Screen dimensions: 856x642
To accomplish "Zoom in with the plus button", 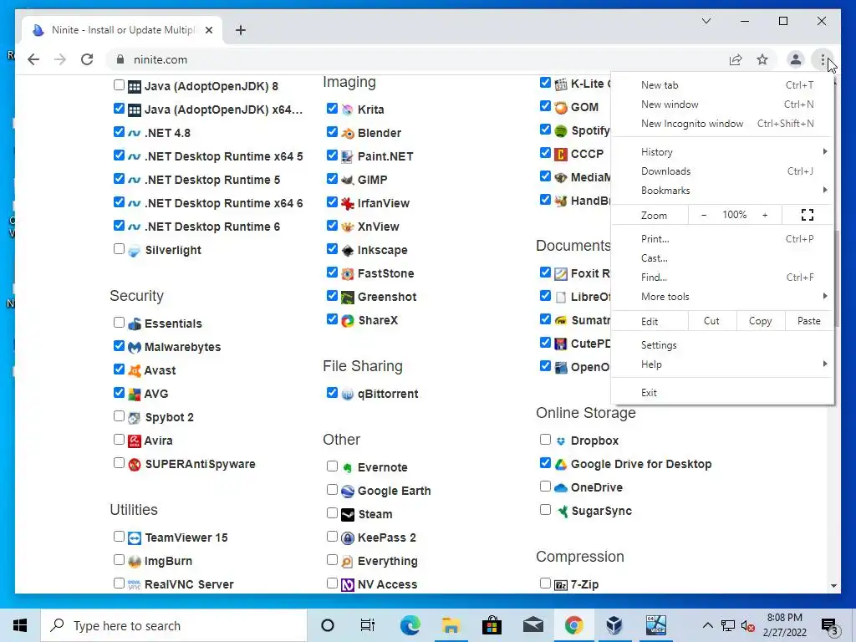I will (765, 215).
